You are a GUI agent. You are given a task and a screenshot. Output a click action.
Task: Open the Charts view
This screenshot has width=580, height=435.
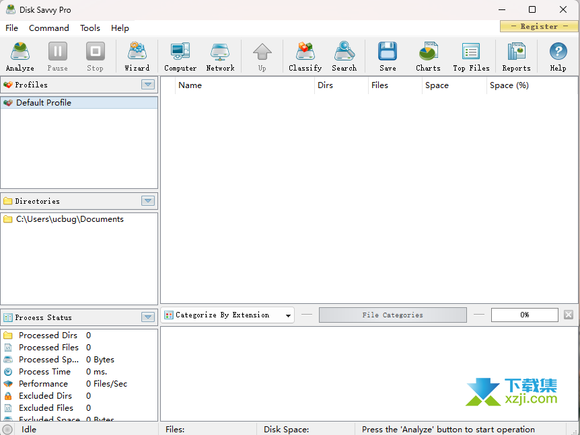[x=428, y=56]
